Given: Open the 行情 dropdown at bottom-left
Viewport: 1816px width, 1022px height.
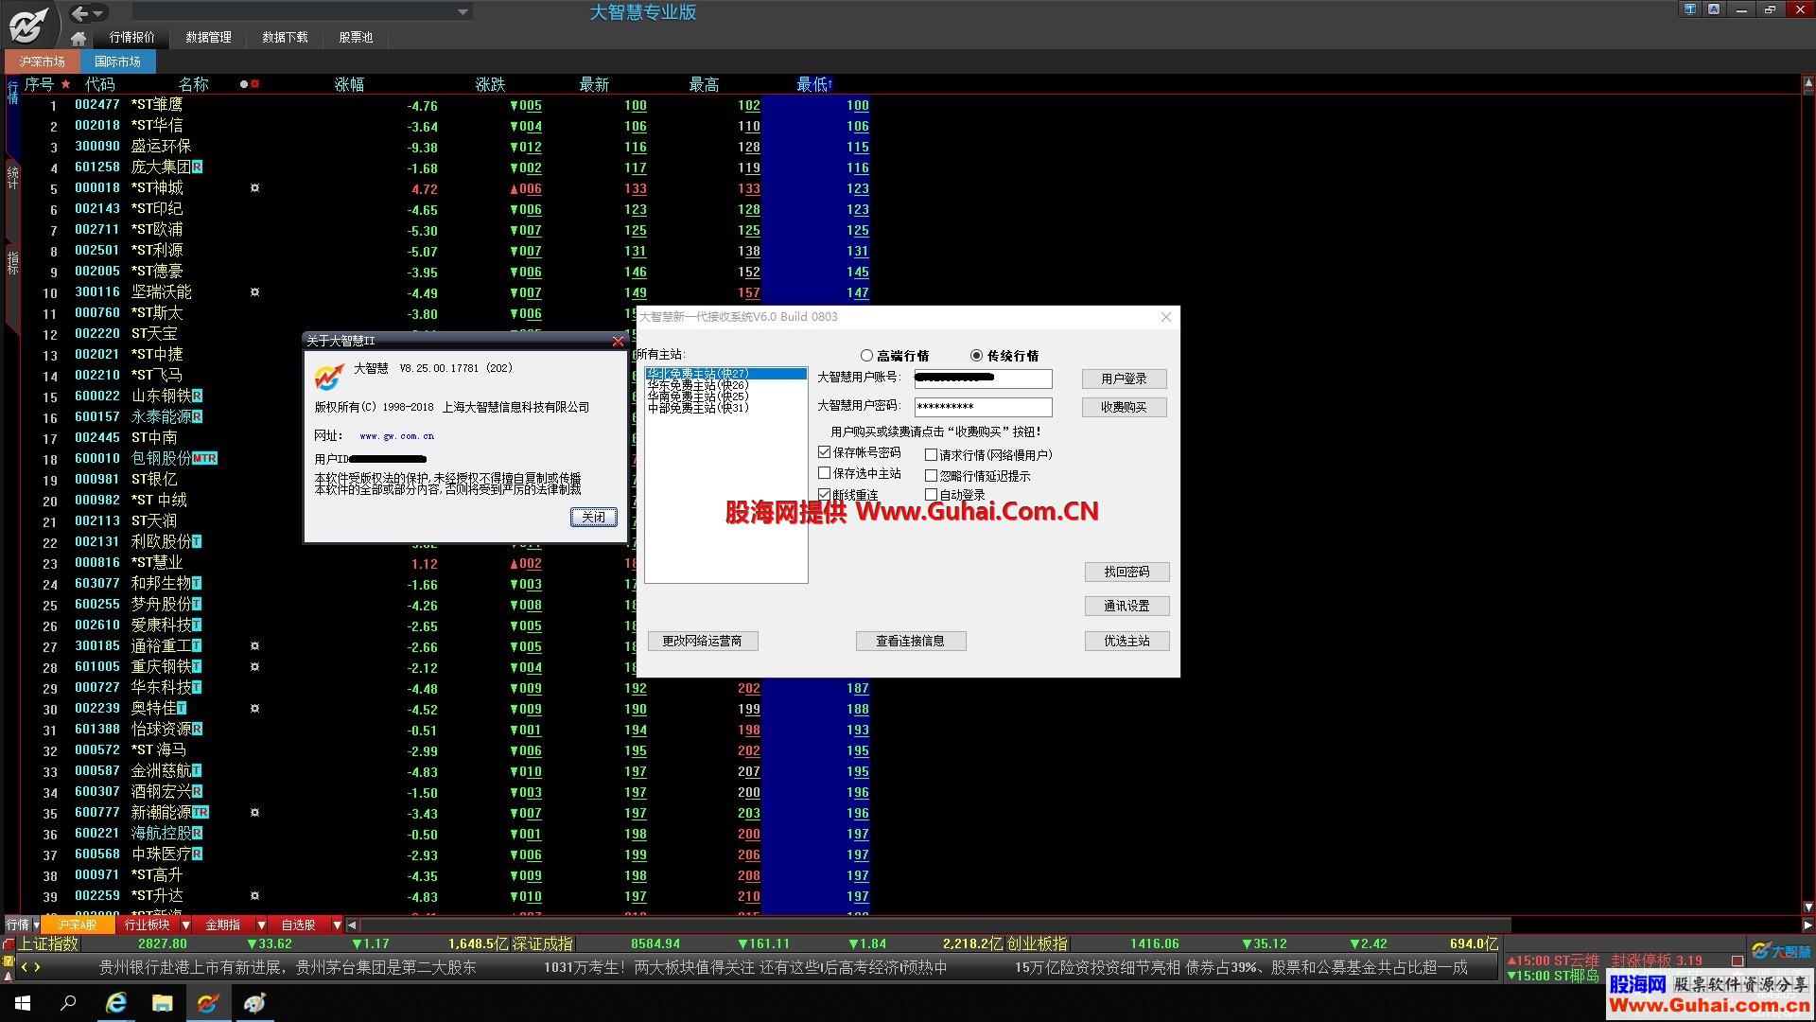Looking at the screenshot, I should 36,925.
